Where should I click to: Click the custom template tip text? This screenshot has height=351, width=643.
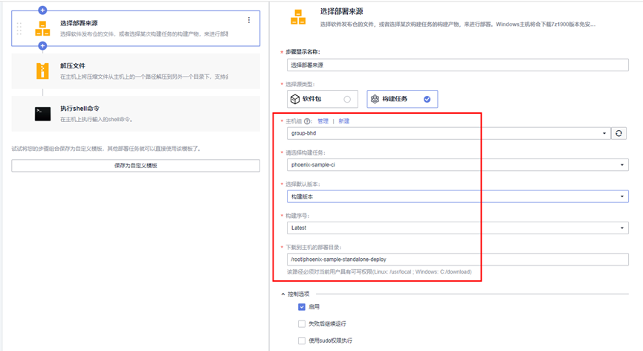coord(106,149)
